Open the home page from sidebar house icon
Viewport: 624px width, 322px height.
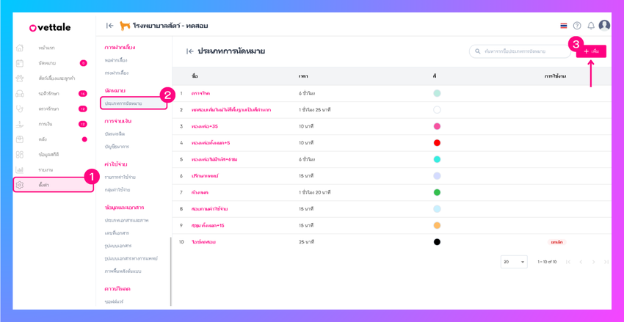(20, 48)
